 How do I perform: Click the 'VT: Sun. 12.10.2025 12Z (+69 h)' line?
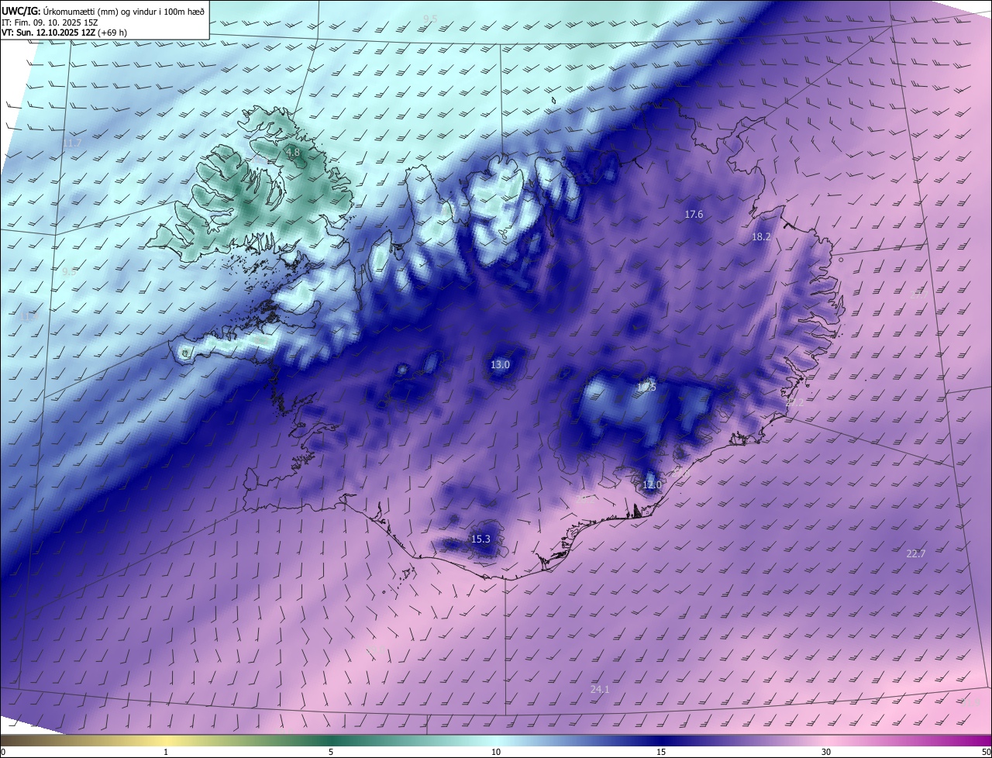click(x=64, y=33)
